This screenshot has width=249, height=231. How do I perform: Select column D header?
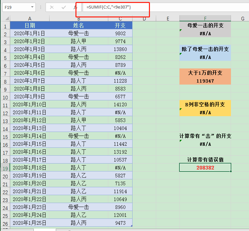point(144,18)
